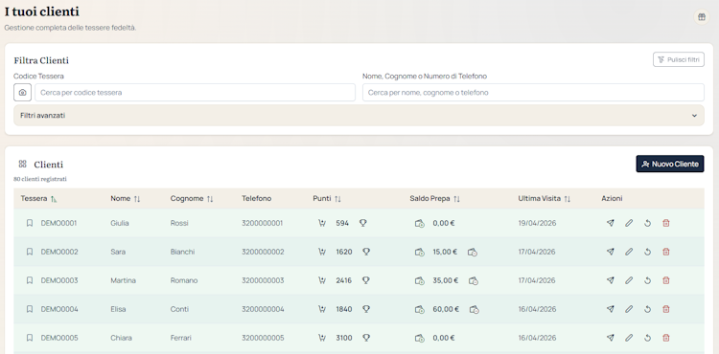
Task: Click the send icon for Giulia Rossi
Action: 611,223
